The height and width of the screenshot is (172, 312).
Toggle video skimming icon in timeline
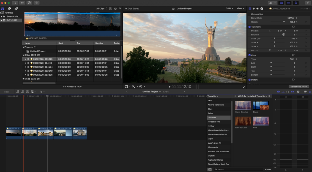(278, 92)
